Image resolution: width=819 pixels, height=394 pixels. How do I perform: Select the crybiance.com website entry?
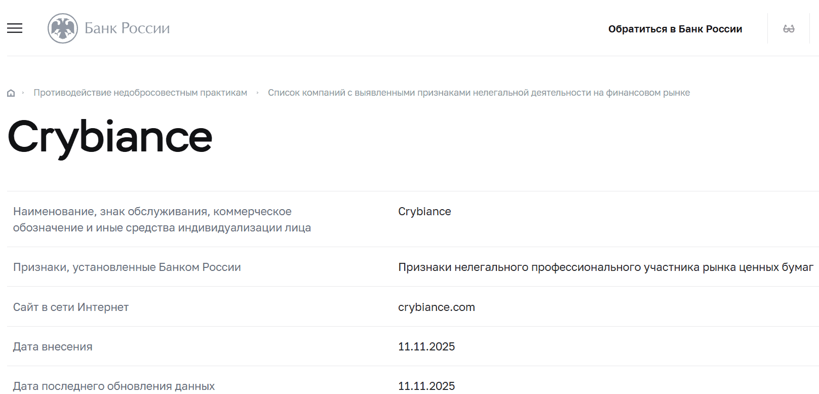tap(436, 307)
